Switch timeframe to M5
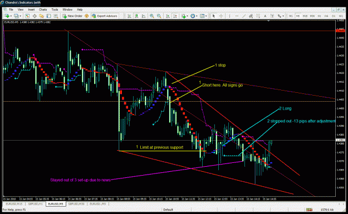This screenshot has height=214, width=348. [x=298, y=16]
